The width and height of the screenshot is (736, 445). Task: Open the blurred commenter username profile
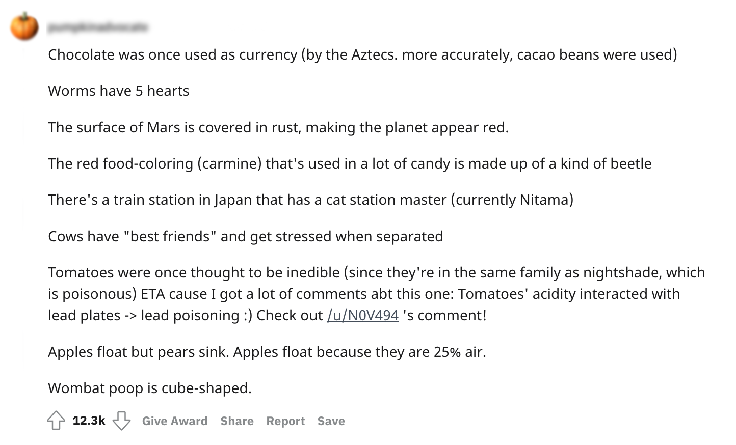click(x=98, y=27)
